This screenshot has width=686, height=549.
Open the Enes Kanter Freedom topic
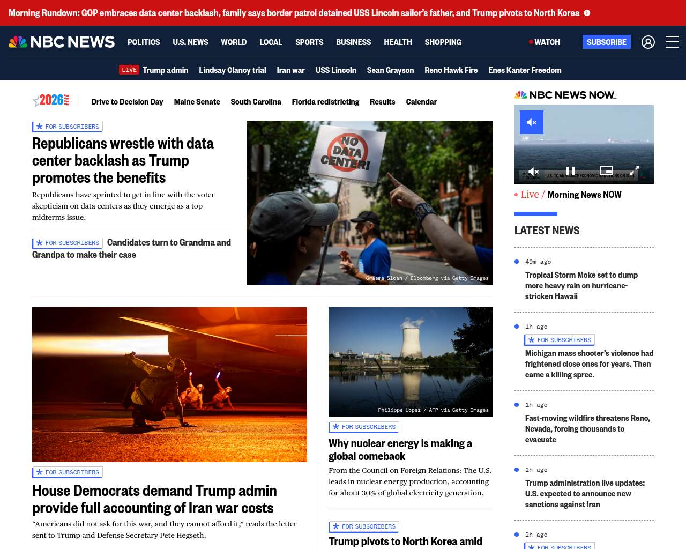tap(525, 70)
